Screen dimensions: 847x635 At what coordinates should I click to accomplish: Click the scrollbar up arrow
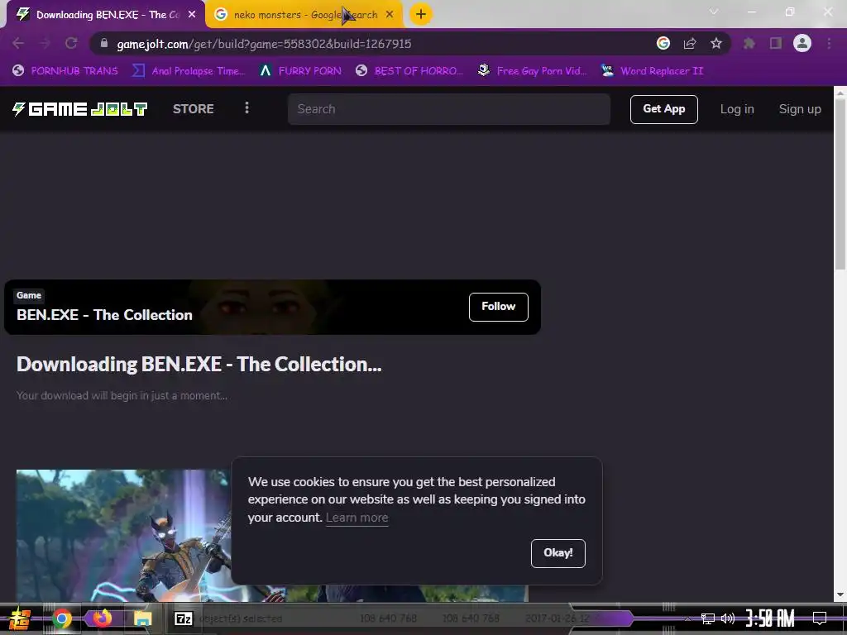[840, 93]
